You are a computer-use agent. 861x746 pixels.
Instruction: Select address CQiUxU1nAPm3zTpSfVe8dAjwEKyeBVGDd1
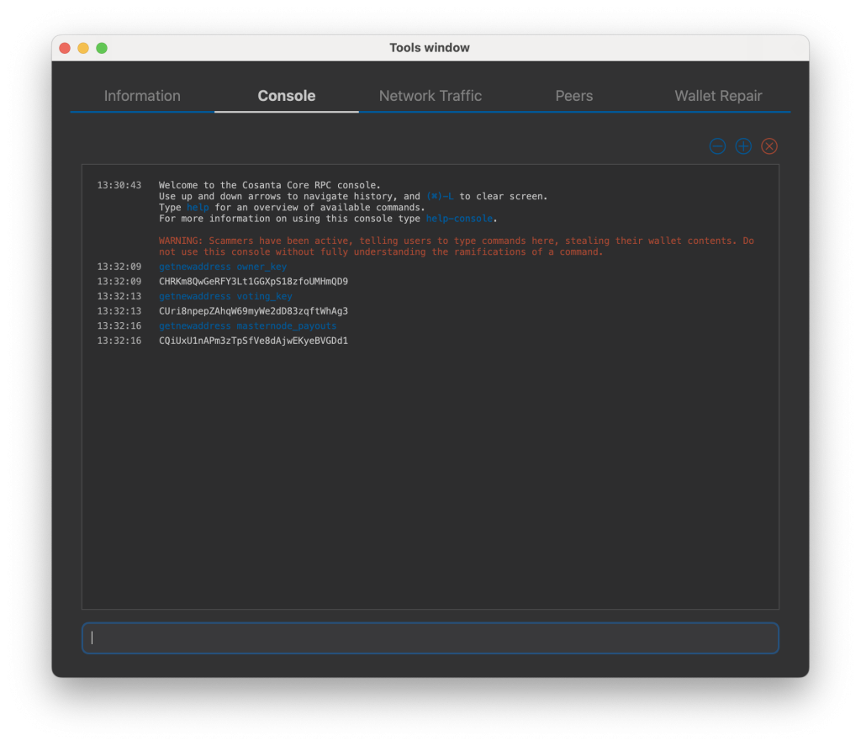(253, 341)
